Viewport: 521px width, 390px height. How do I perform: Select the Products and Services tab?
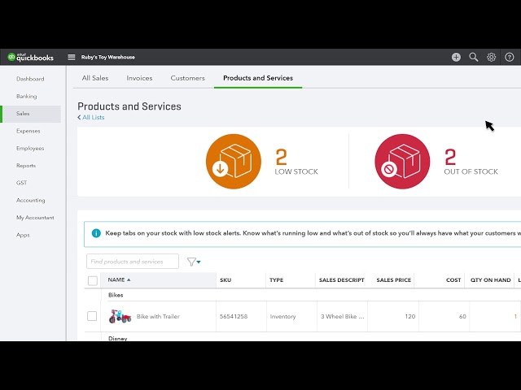(x=258, y=78)
